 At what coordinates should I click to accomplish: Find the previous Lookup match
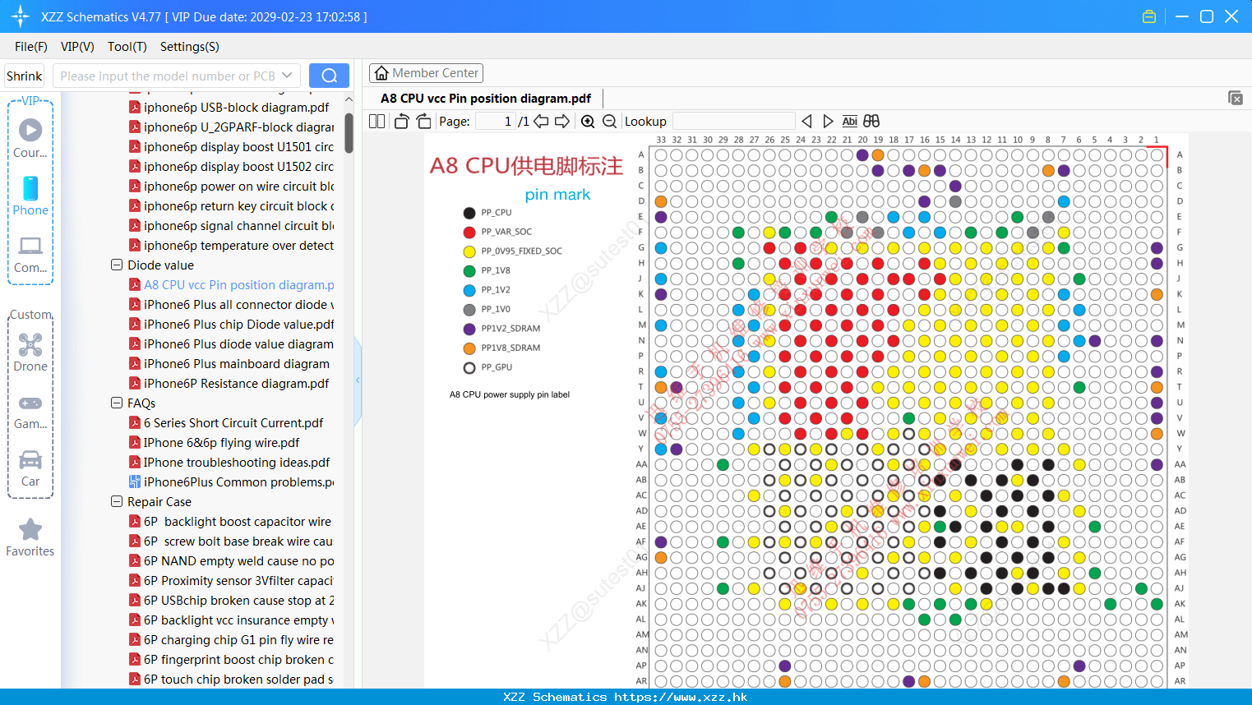[x=806, y=121]
